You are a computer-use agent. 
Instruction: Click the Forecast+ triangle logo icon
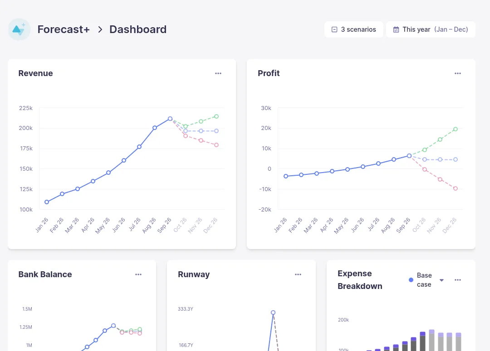pos(19,29)
